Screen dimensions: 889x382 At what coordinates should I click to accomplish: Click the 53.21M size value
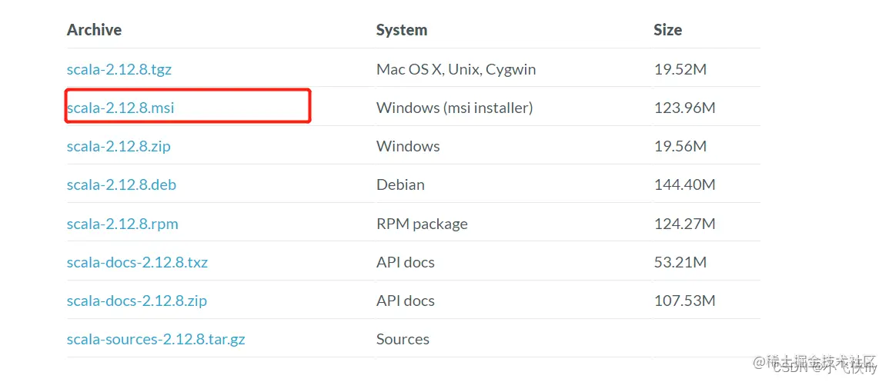[680, 263]
